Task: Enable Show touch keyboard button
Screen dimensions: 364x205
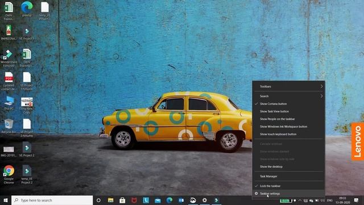Action: pyautogui.click(x=288, y=134)
